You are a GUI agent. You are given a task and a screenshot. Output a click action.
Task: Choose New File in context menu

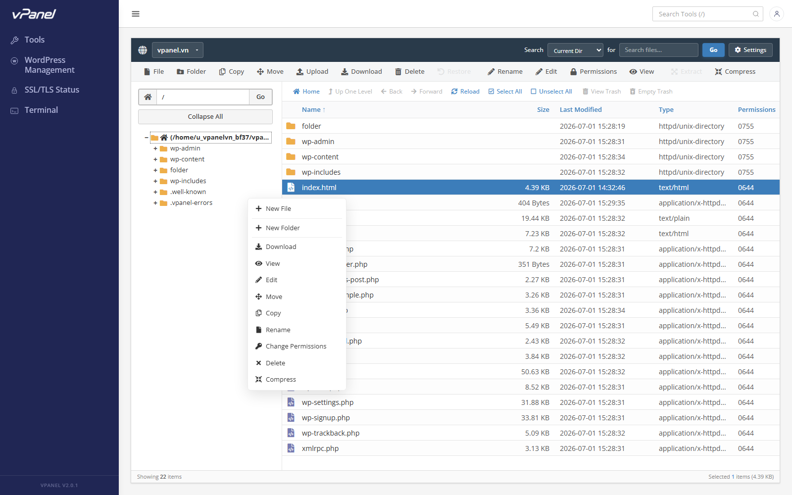tap(297, 209)
